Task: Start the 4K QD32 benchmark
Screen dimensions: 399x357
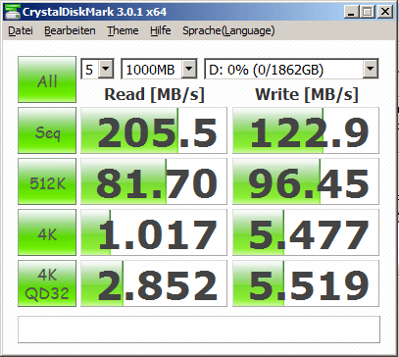Action: (x=47, y=283)
